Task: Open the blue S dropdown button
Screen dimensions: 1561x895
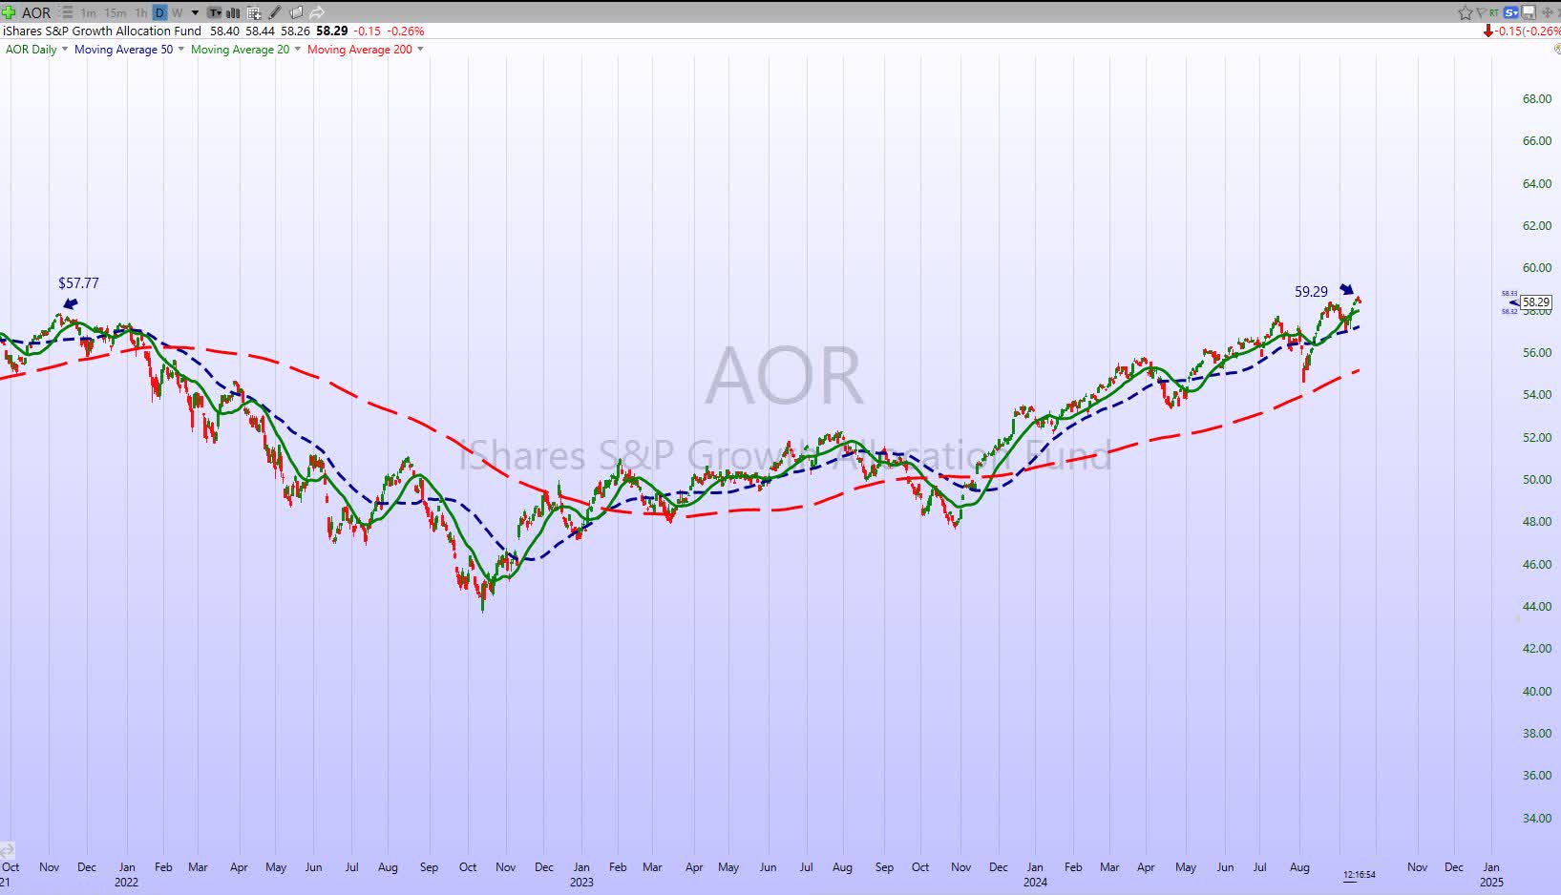Action: coord(1511,12)
